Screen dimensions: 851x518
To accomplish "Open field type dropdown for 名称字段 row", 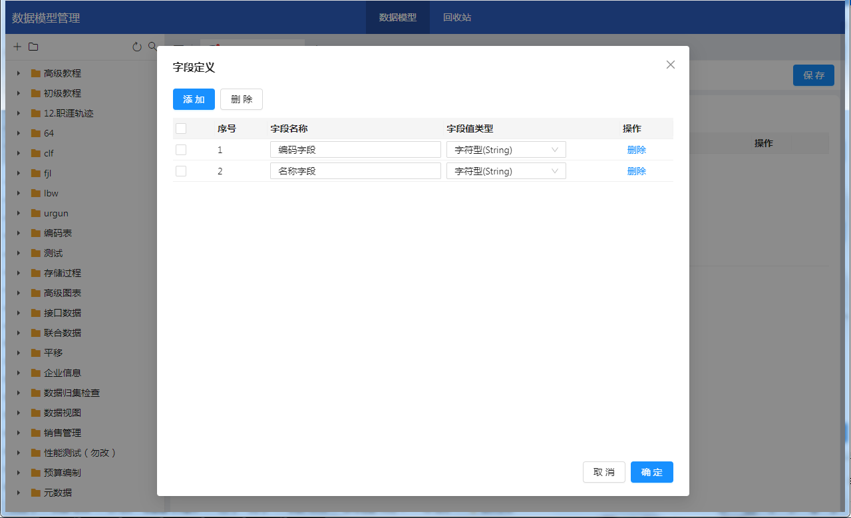I will point(506,171).
